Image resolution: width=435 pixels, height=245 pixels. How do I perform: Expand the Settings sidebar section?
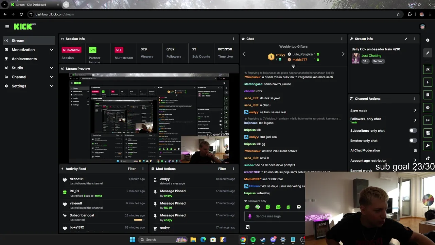pos(51,86)
